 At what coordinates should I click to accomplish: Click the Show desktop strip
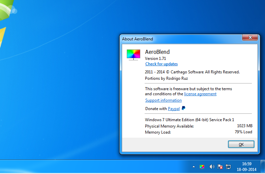[x=263, y=167]
